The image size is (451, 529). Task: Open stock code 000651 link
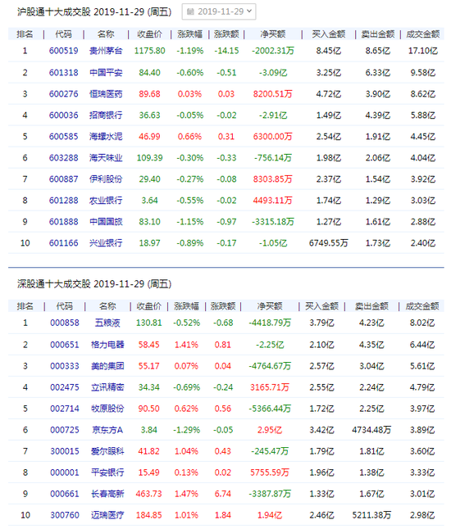coord(65,345)
